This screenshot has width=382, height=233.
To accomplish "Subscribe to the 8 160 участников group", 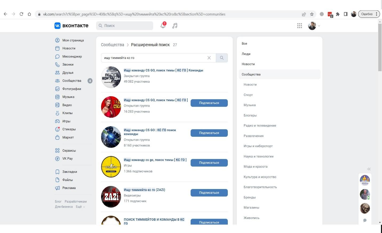I will pyautogui.click(x=209, y=133).
